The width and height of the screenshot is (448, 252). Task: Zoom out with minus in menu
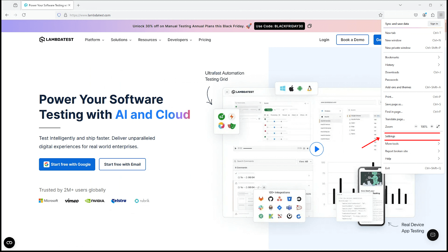(x=416, y=127)
